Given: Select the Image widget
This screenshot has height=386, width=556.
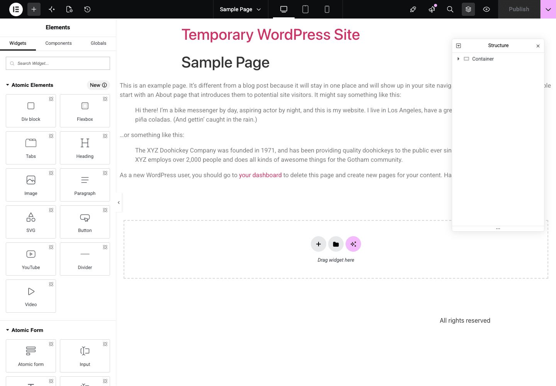Looking at the screenshot, I should click(x=31, y=185).
